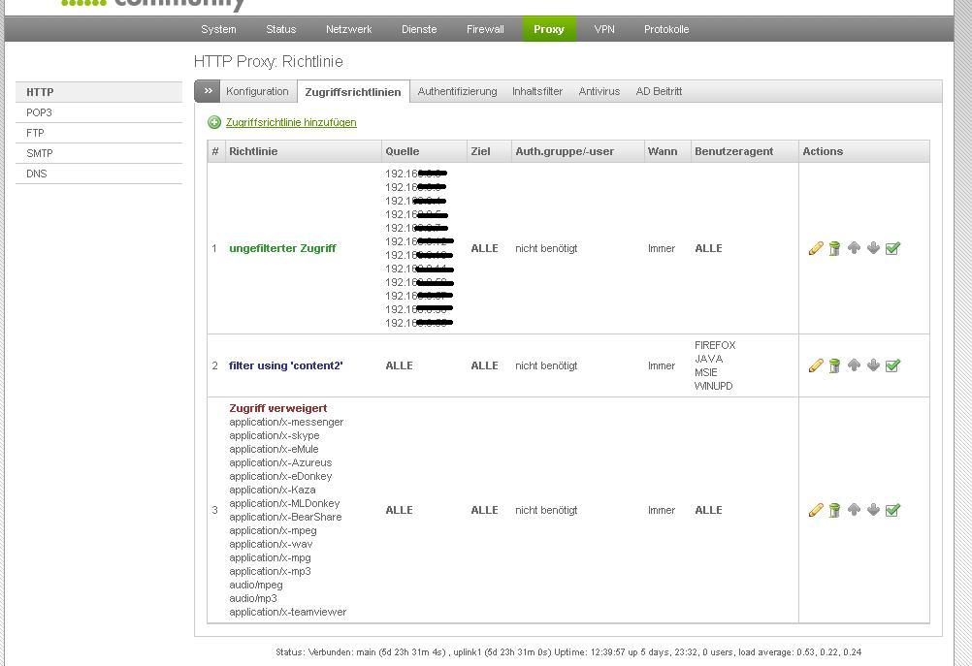Open SMTP proxy settings in sidebar

pyautogui.click(x=40, y=153)
